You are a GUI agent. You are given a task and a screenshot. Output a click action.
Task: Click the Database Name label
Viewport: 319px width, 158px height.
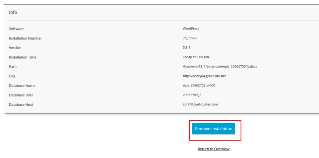(22, 86)
